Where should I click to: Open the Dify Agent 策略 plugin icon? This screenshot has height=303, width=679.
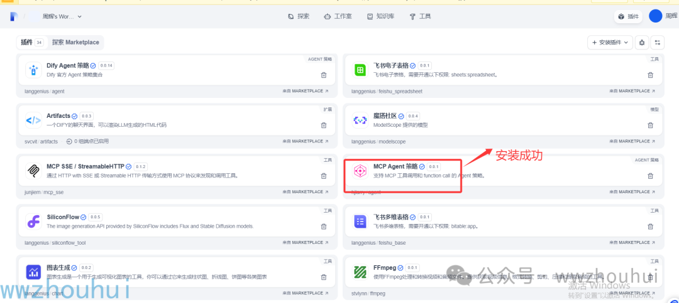click(x=33, y=70)
